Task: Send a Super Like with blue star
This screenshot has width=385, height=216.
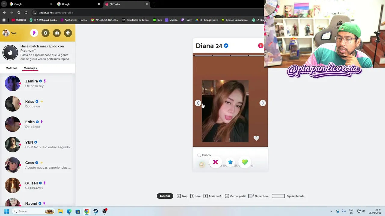Action: pos(230,162)
